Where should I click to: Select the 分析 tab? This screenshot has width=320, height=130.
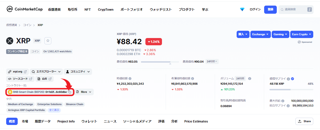click(174, 121)
